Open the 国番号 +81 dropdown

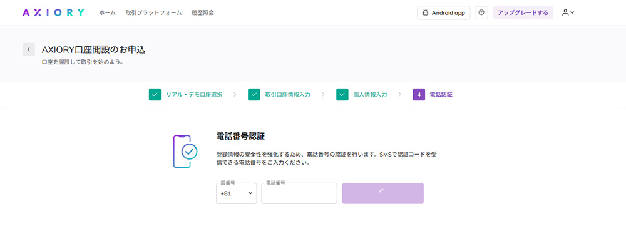pyautogui.click(x=237, y=193)
